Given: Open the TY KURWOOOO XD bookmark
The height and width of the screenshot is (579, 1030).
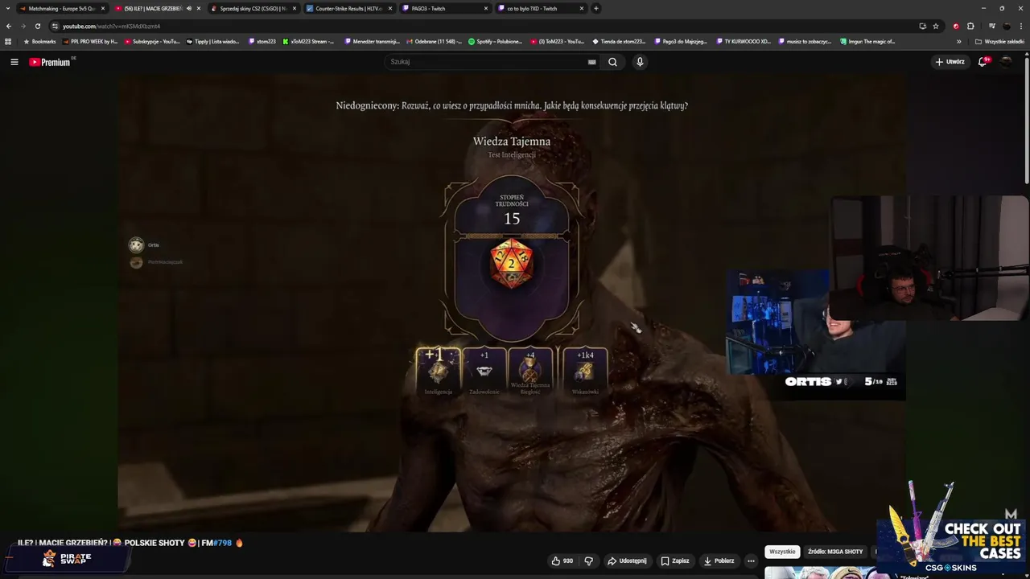Looking at the screenshot, I should (x=743, y=41).
